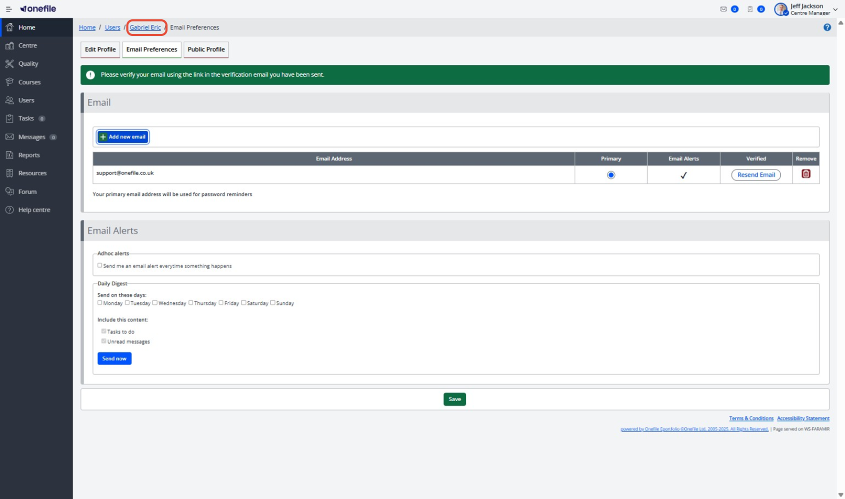Switch to the Edit Profile tab

pos(100,49)
